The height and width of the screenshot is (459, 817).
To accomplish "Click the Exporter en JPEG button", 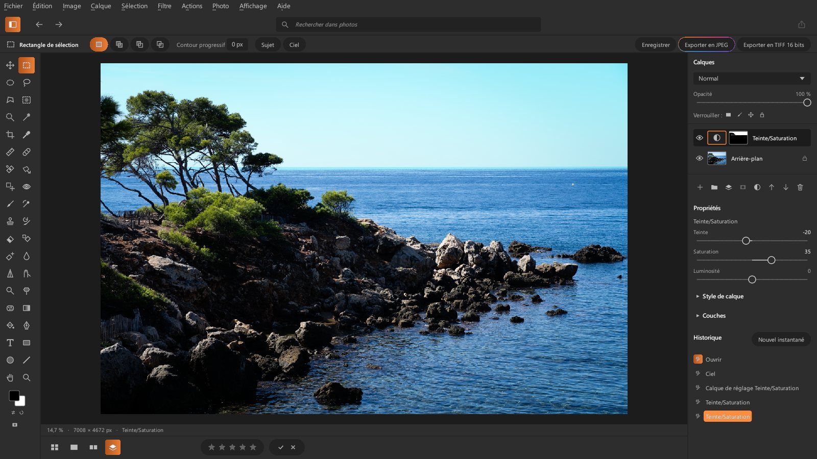I will pyautogui.click(x=706, y=45).
